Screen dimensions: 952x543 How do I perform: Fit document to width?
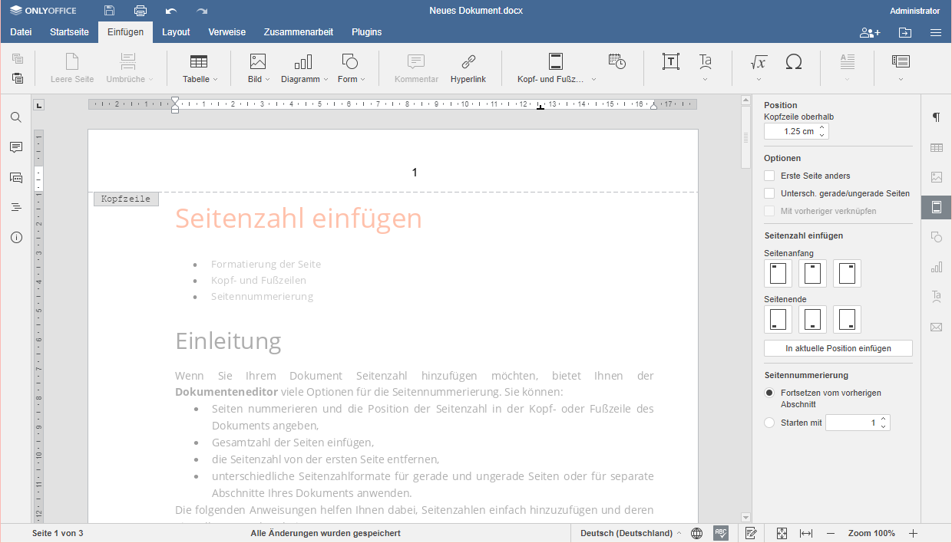tap(806, 533)
